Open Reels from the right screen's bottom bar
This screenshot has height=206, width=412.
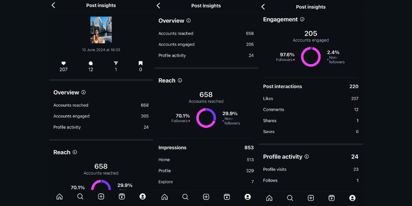tap(331, 198)
